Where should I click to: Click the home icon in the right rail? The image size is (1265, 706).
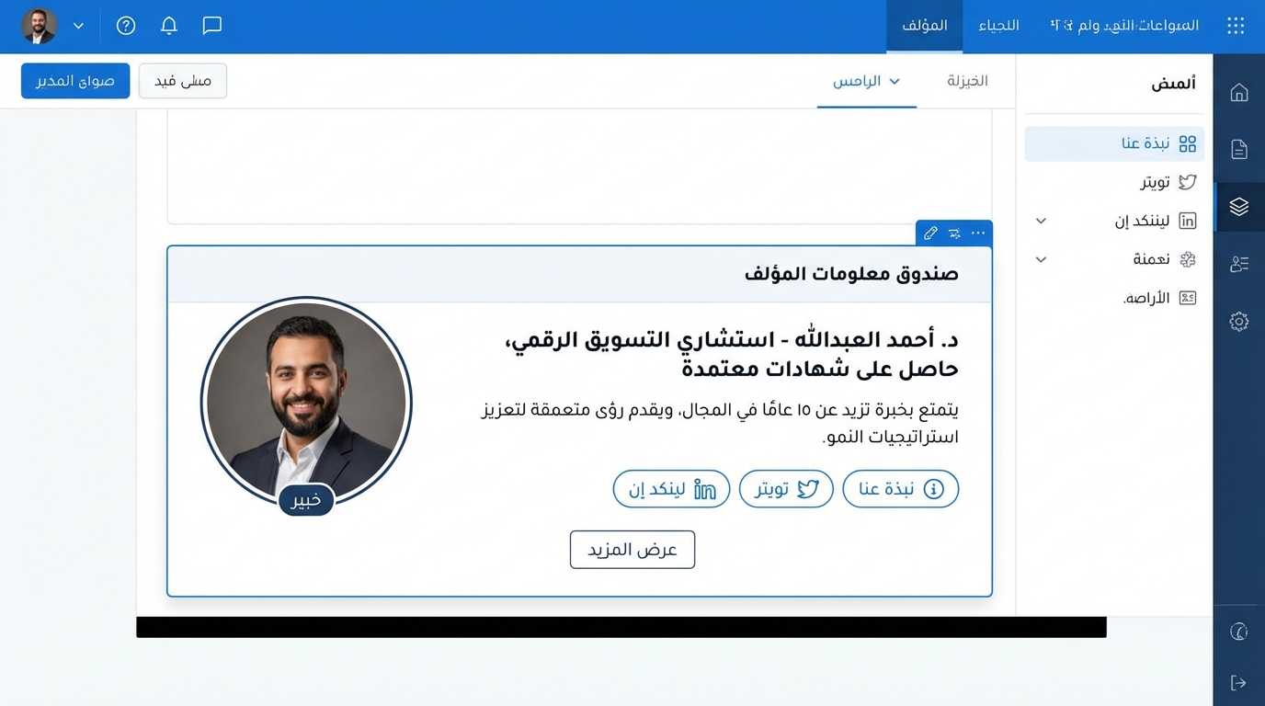1238,92
